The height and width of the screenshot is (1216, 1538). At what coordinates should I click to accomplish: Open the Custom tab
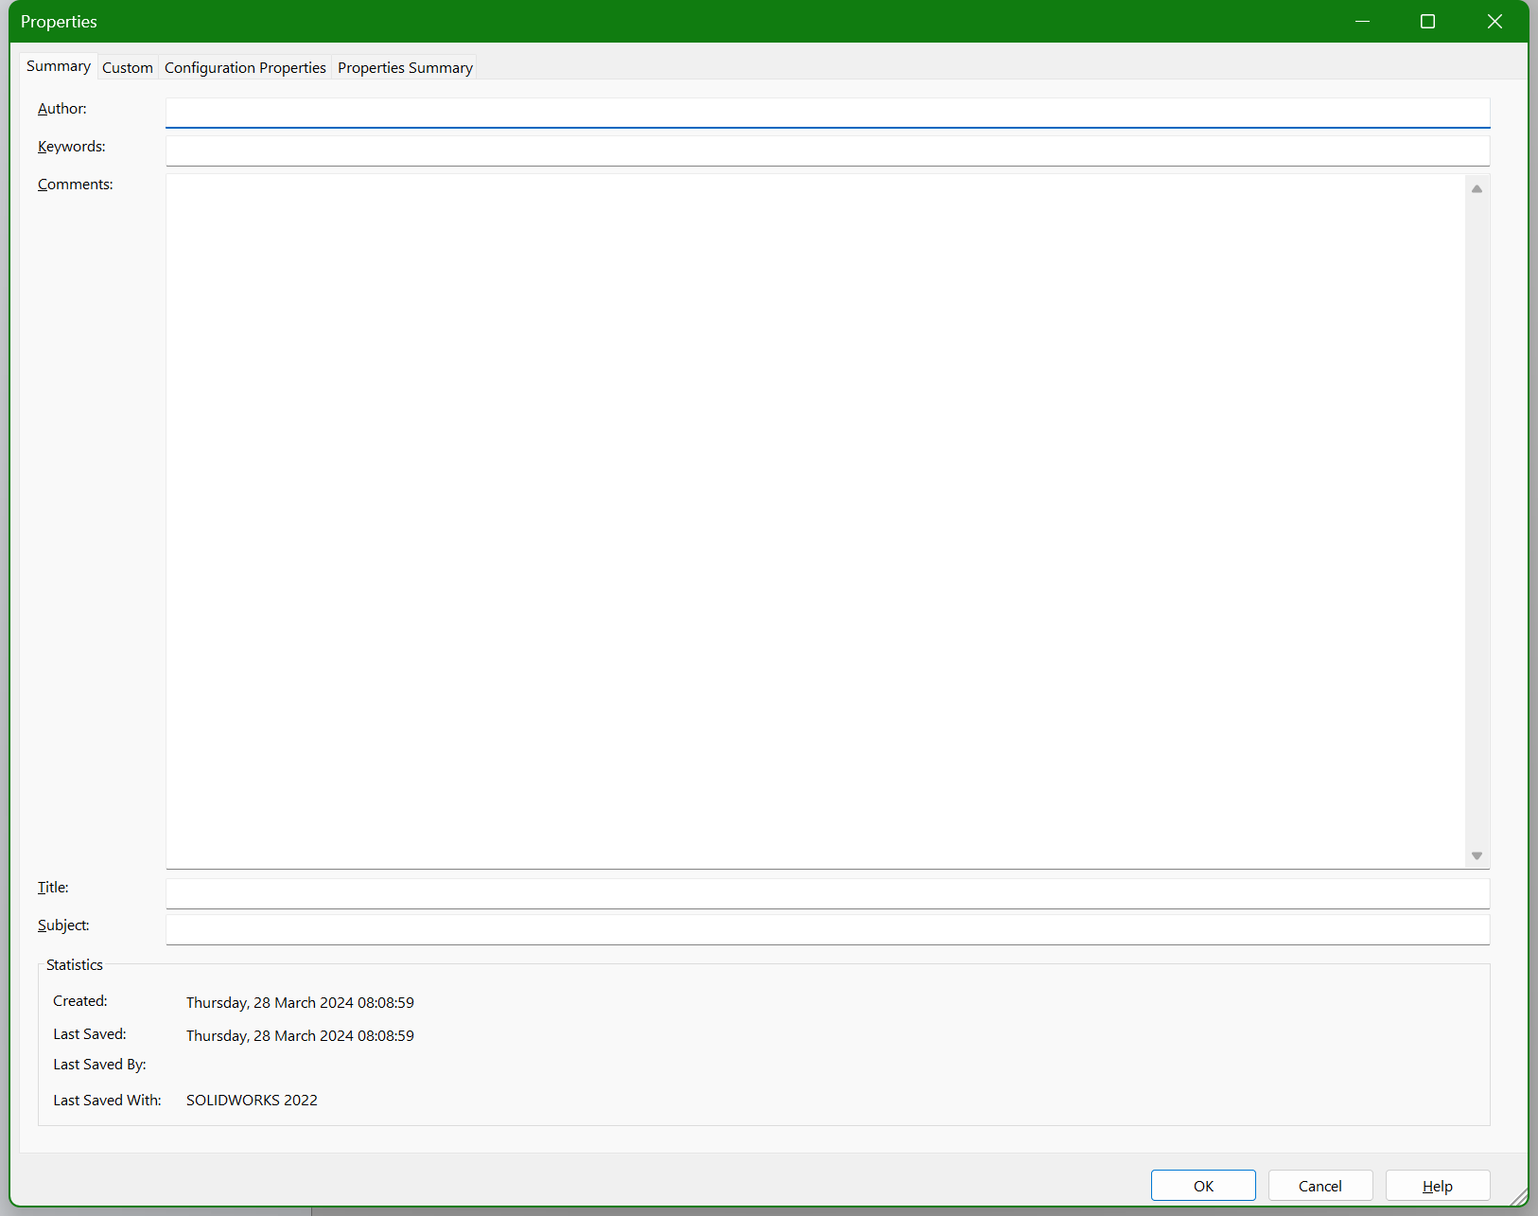click(128, 68)
